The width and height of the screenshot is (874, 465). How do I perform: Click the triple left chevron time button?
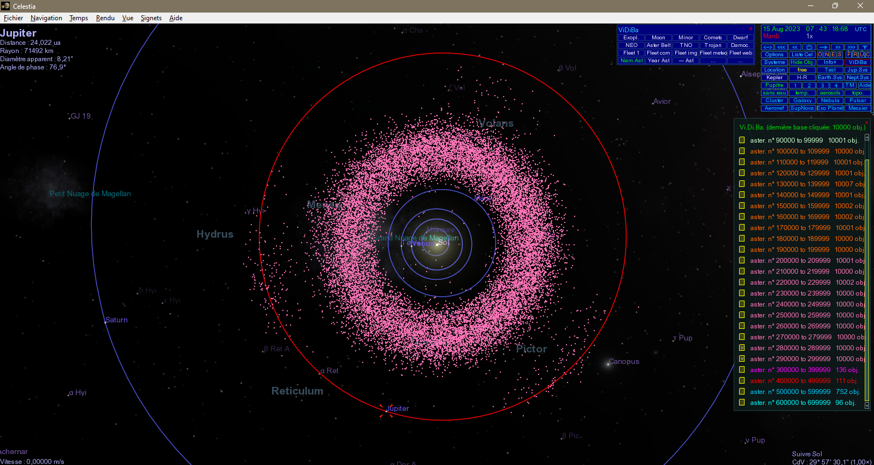click(781, 47)
